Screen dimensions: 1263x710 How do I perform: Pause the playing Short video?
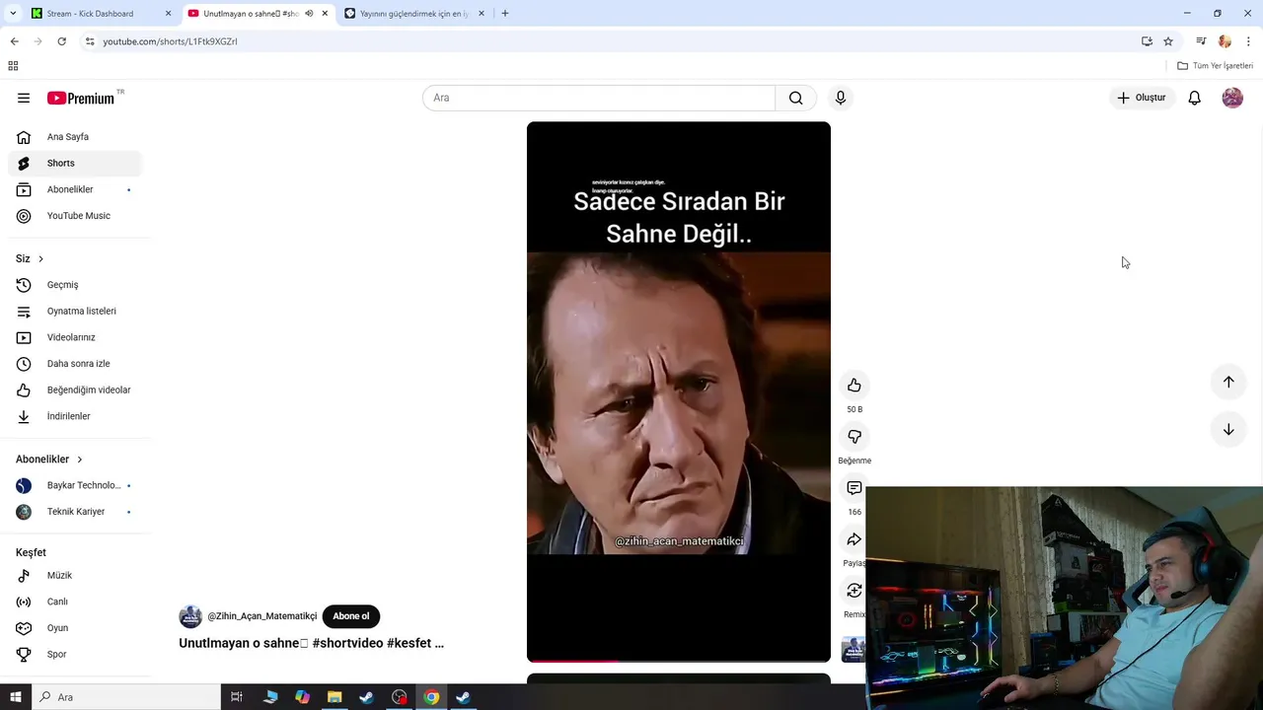[x=679, y=391]
